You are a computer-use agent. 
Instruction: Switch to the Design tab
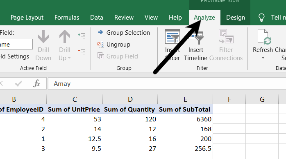pyautogui.click(x=236, y=18)
